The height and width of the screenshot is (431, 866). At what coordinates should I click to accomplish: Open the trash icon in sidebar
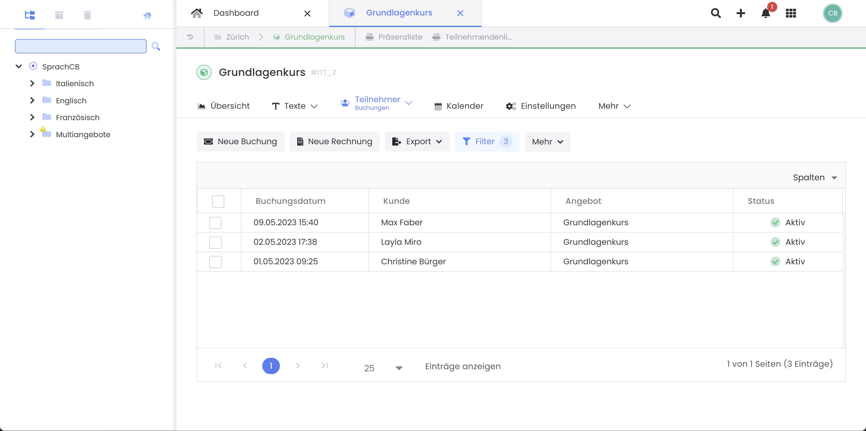[87, 15]
